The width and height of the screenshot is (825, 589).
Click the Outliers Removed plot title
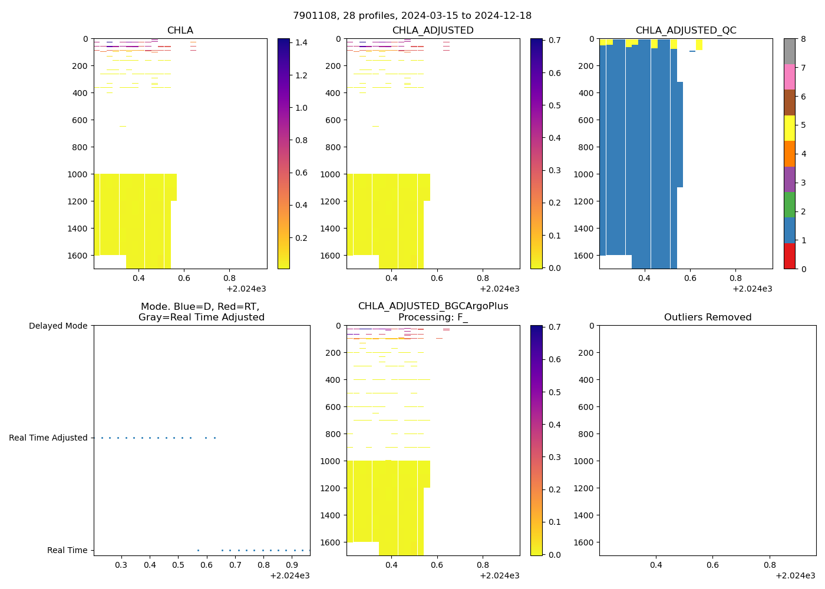tap(707, 317)
